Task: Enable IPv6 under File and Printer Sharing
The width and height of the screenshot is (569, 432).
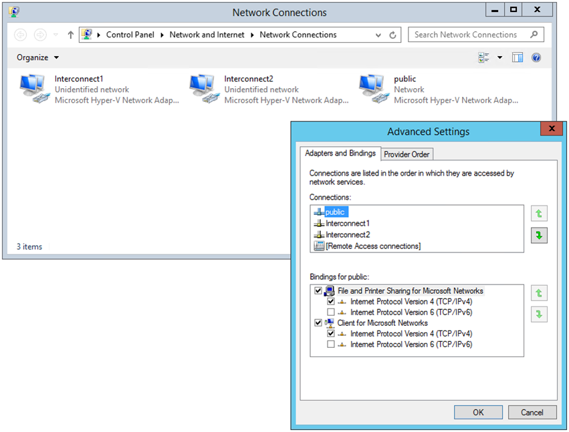Action: point(331,312)
